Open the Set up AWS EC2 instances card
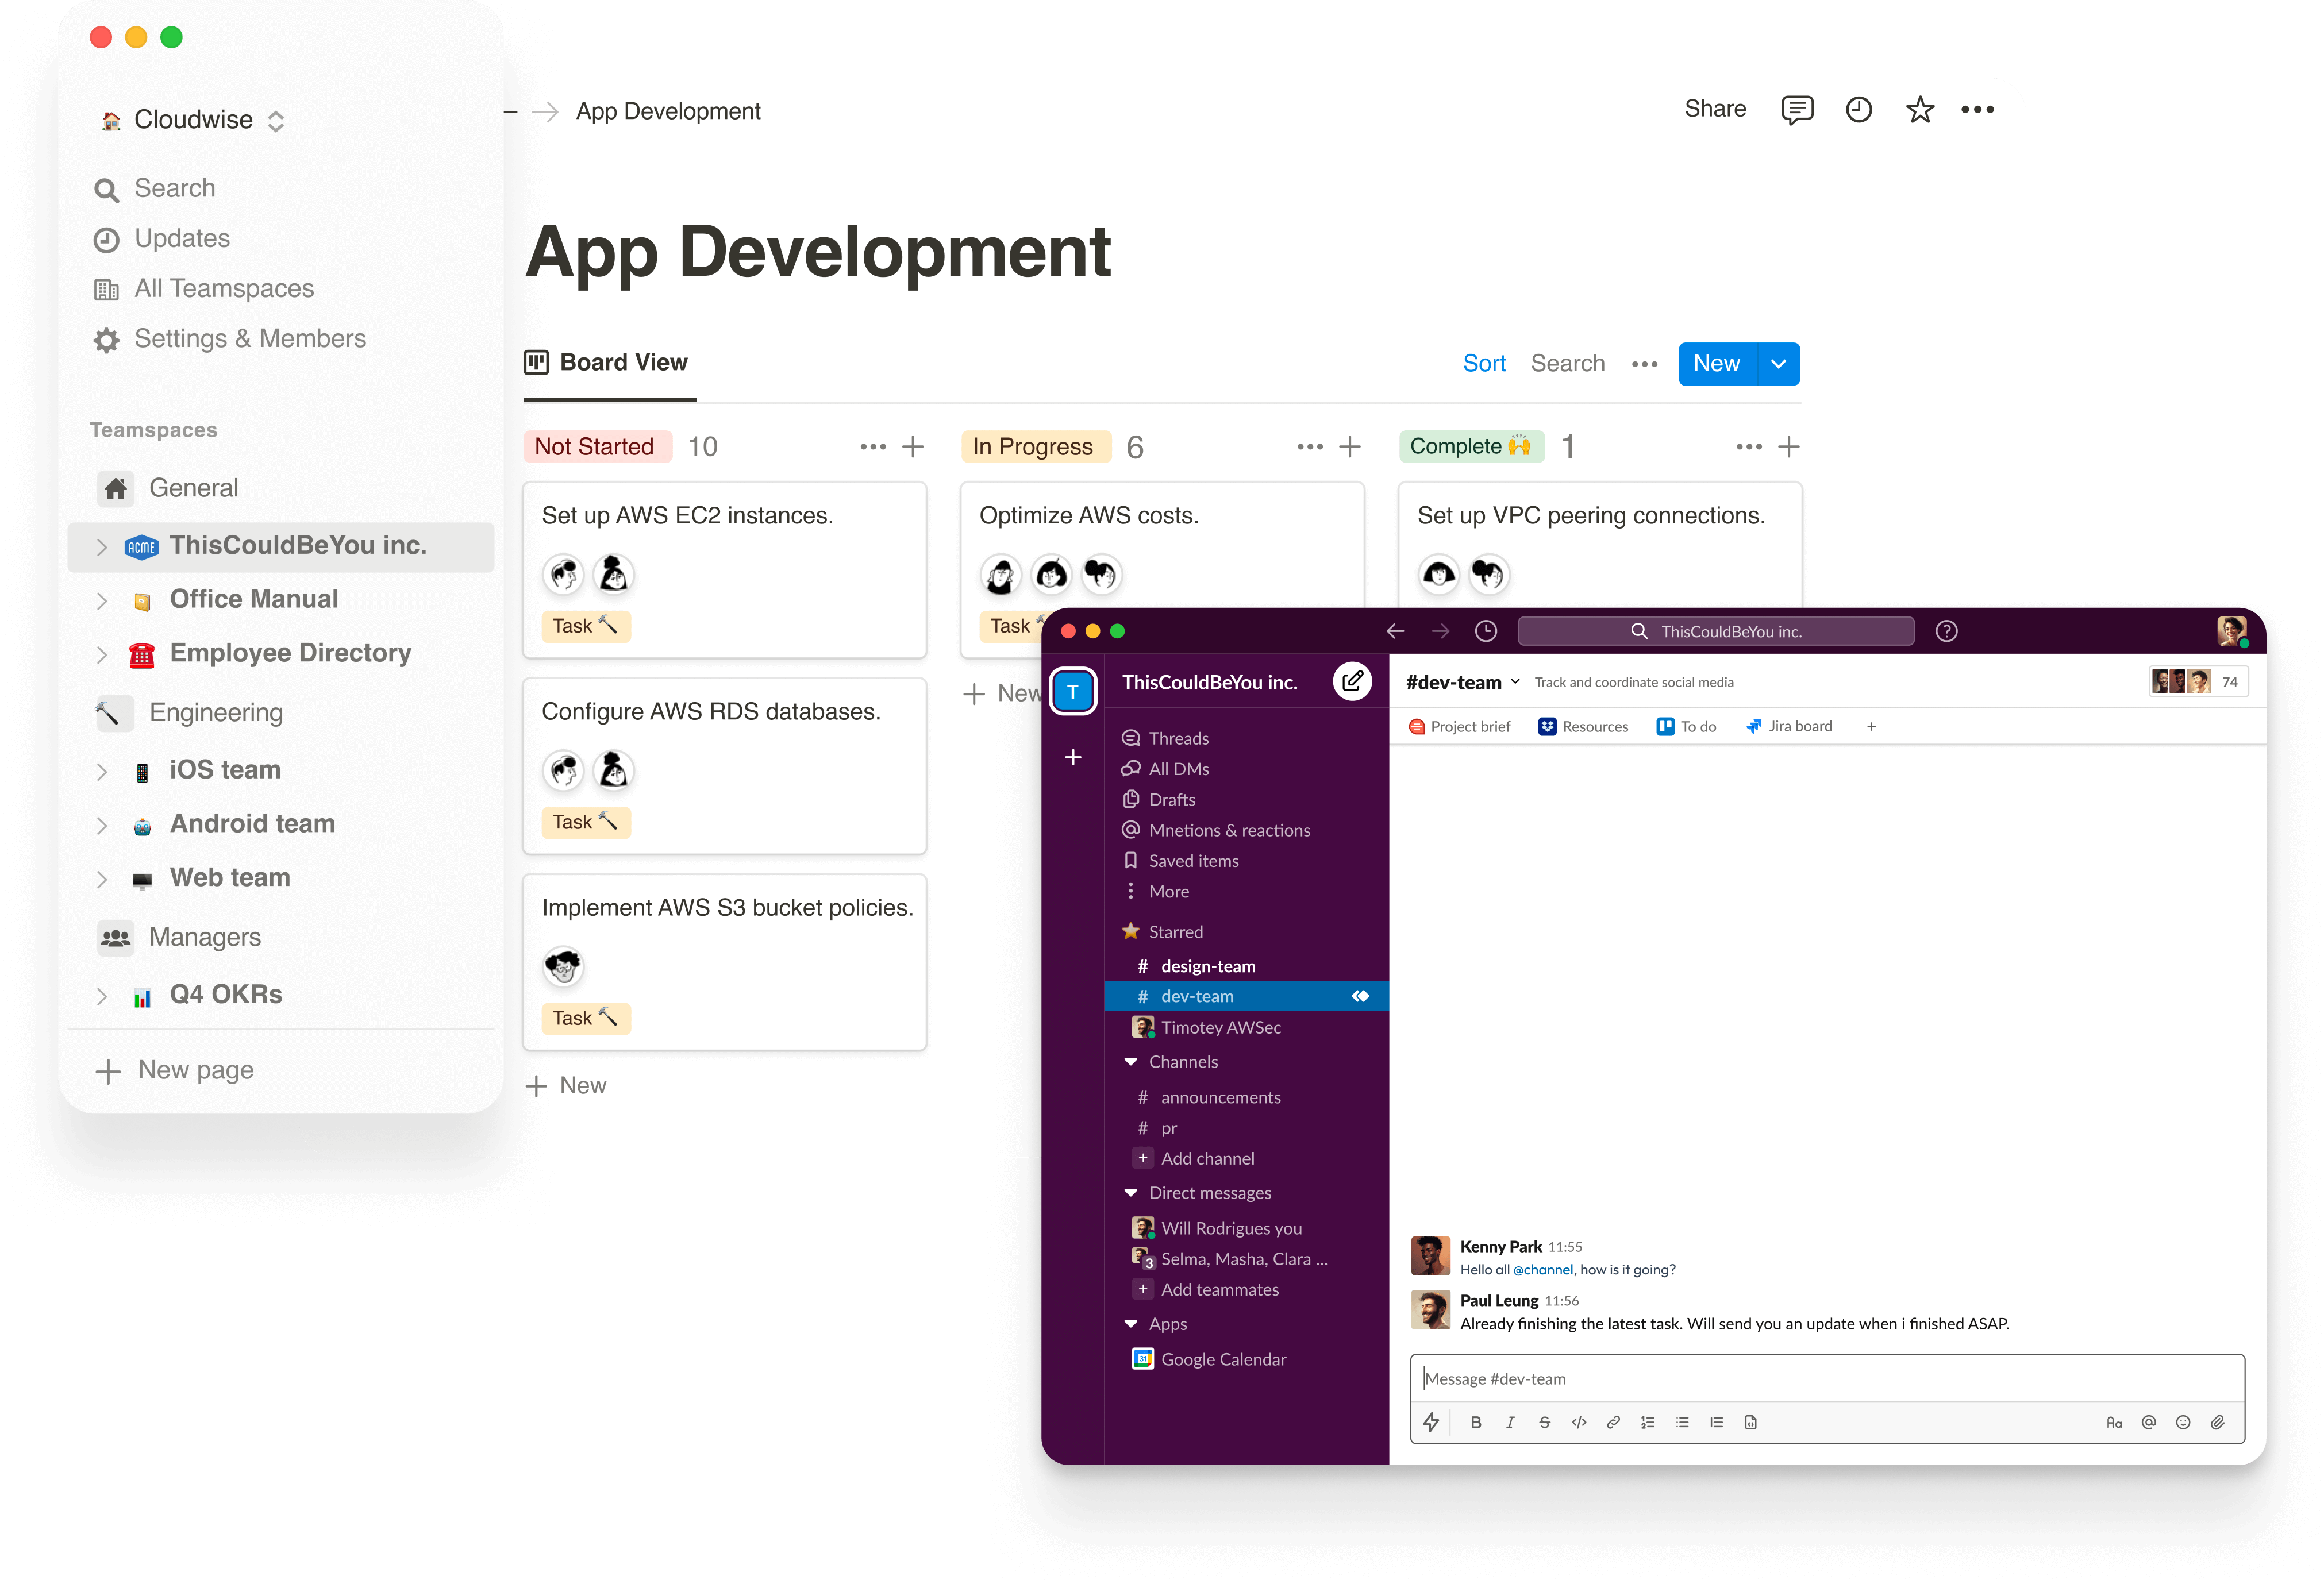 click(724, 570)
